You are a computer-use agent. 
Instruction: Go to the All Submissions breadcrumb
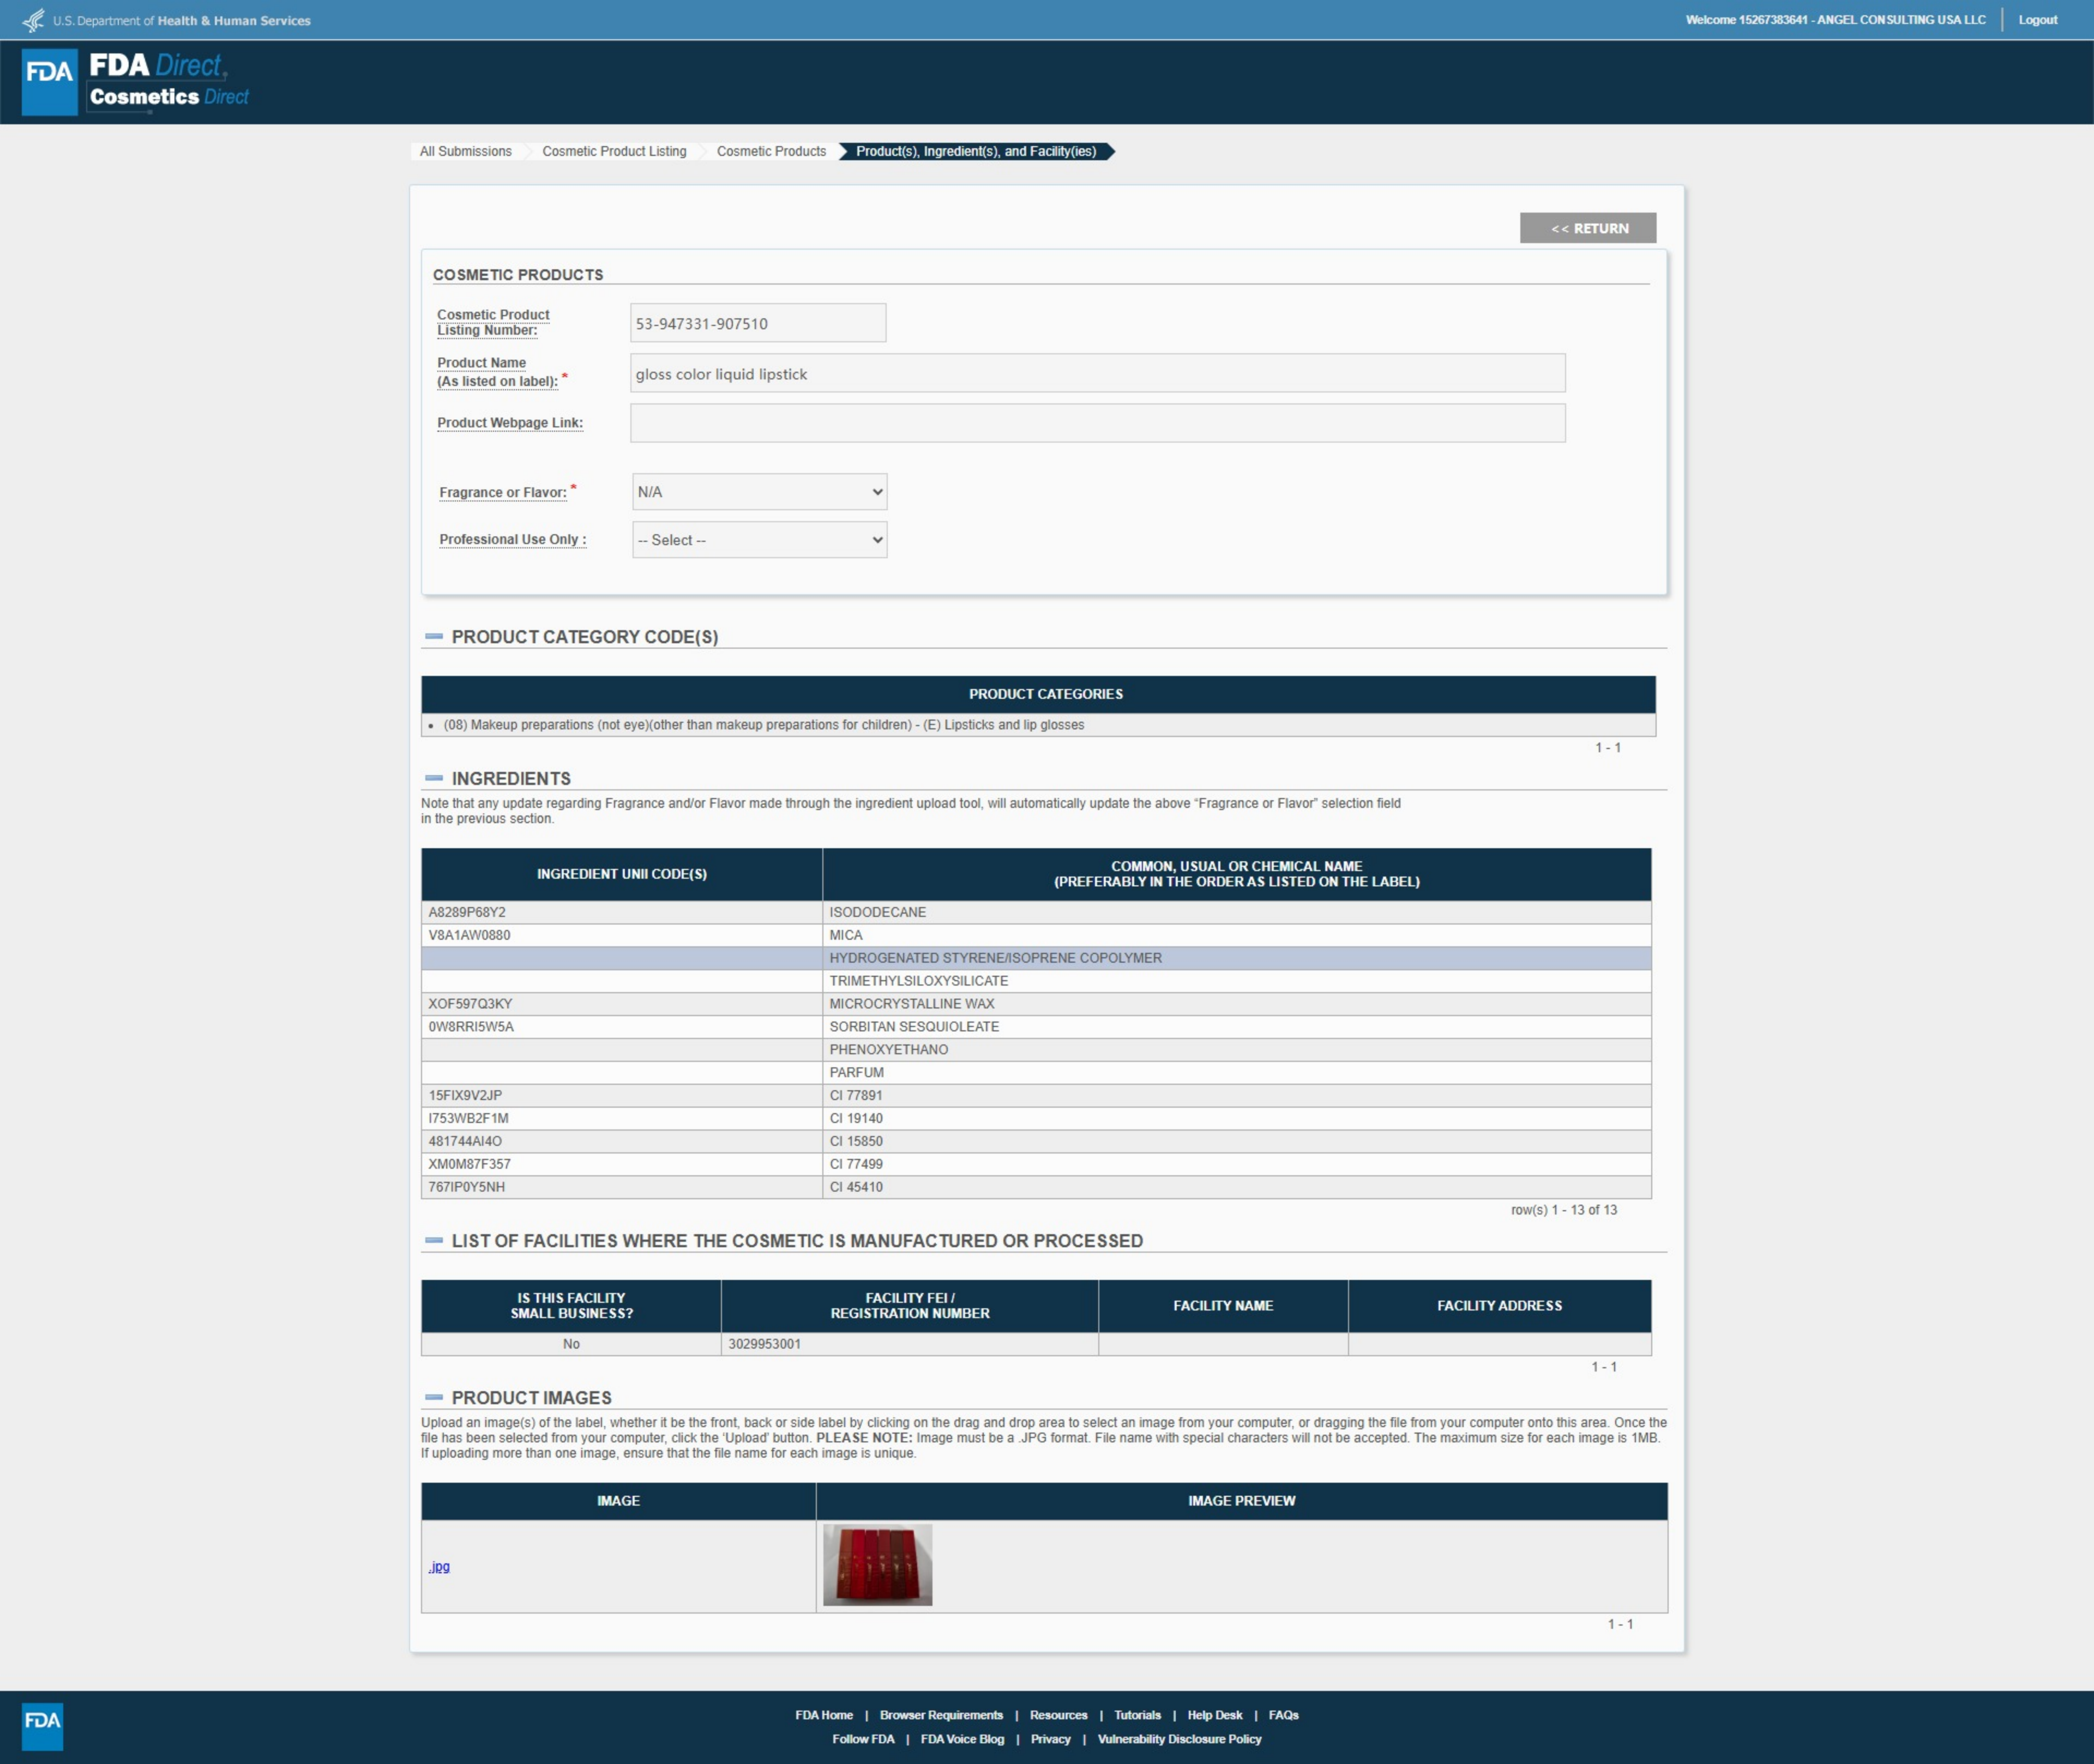(x=465, y=151)
